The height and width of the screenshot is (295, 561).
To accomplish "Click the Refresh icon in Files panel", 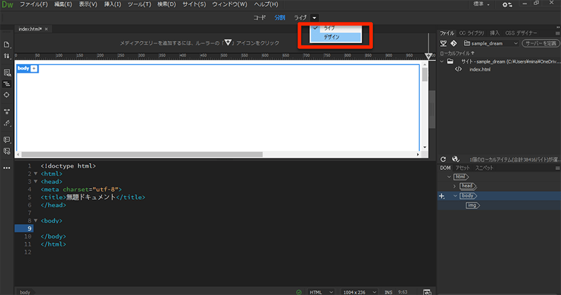I will tap(443, 159).
